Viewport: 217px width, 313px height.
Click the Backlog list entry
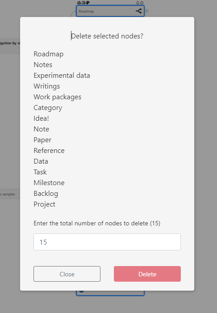pos(46,194)
